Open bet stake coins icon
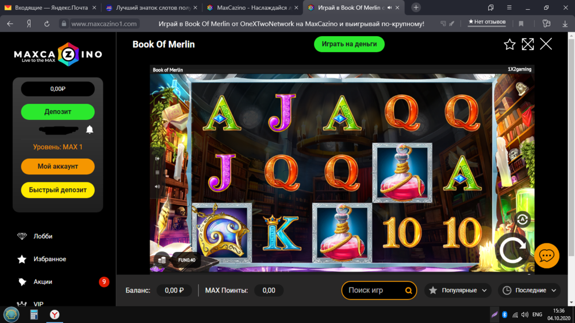Image resolution: width=575 pixels, height=323 pixels. pos(162,260)
